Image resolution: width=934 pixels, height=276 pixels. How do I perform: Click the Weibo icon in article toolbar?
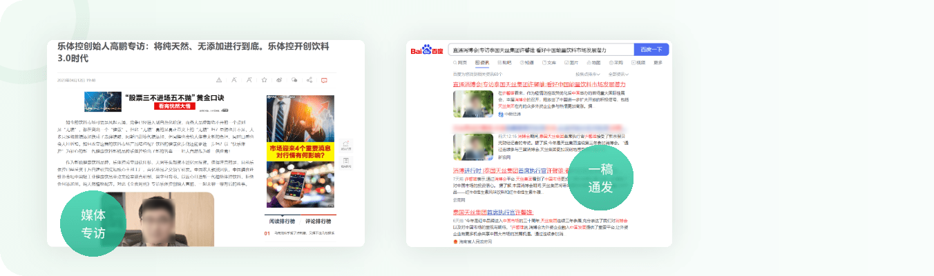coord(279,80)
